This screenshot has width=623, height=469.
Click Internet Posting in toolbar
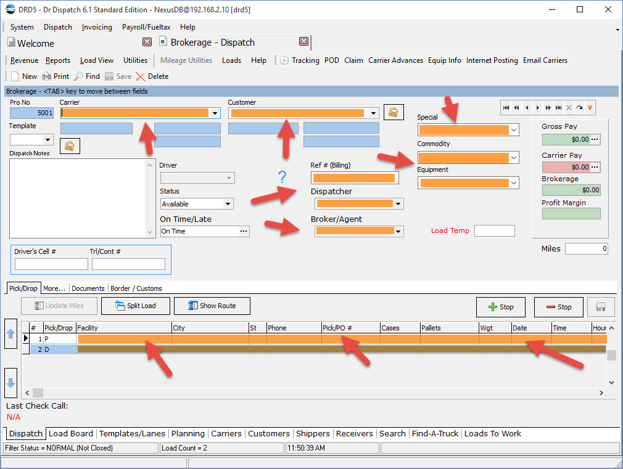[492, 60]
